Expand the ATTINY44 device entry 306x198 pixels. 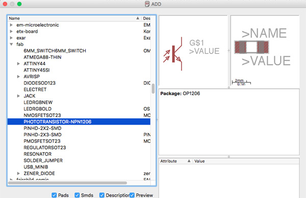point(18,64)
